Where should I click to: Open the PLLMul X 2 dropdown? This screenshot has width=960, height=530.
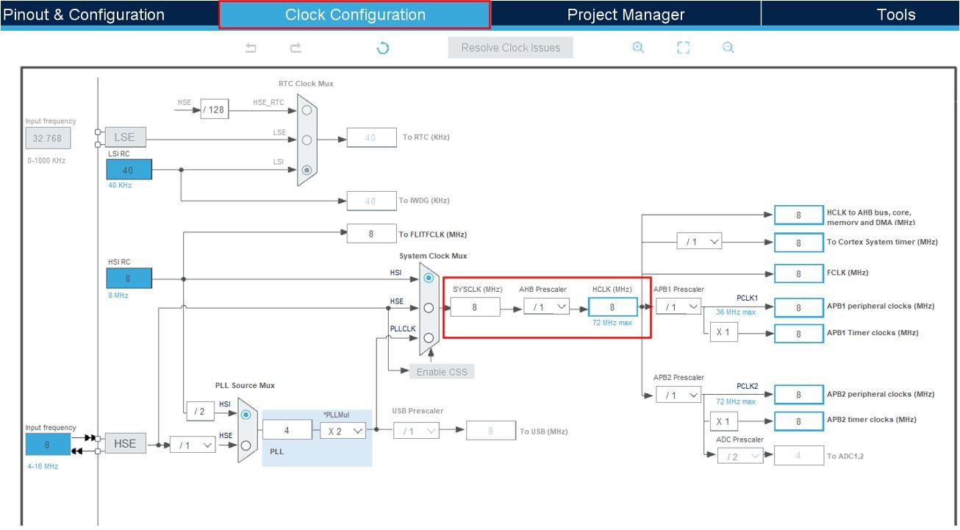pos(343,431)
